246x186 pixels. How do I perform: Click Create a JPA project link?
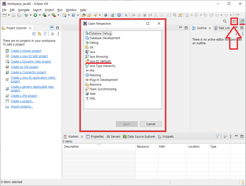[24, 96]
